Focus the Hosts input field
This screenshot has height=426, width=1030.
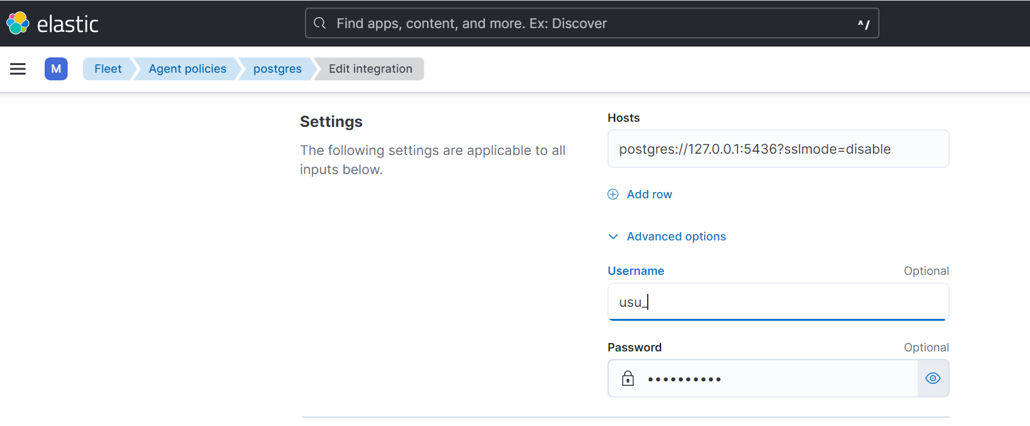point(777,149)
